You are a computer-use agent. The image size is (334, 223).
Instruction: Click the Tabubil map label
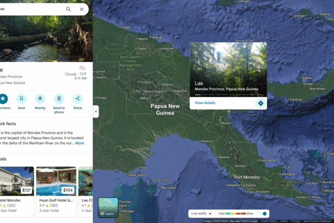(x=100, y=78)
